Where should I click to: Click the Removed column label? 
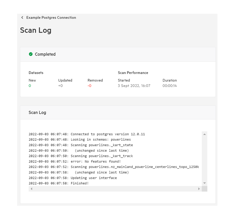pyautogui.click(x=95, y=81)
